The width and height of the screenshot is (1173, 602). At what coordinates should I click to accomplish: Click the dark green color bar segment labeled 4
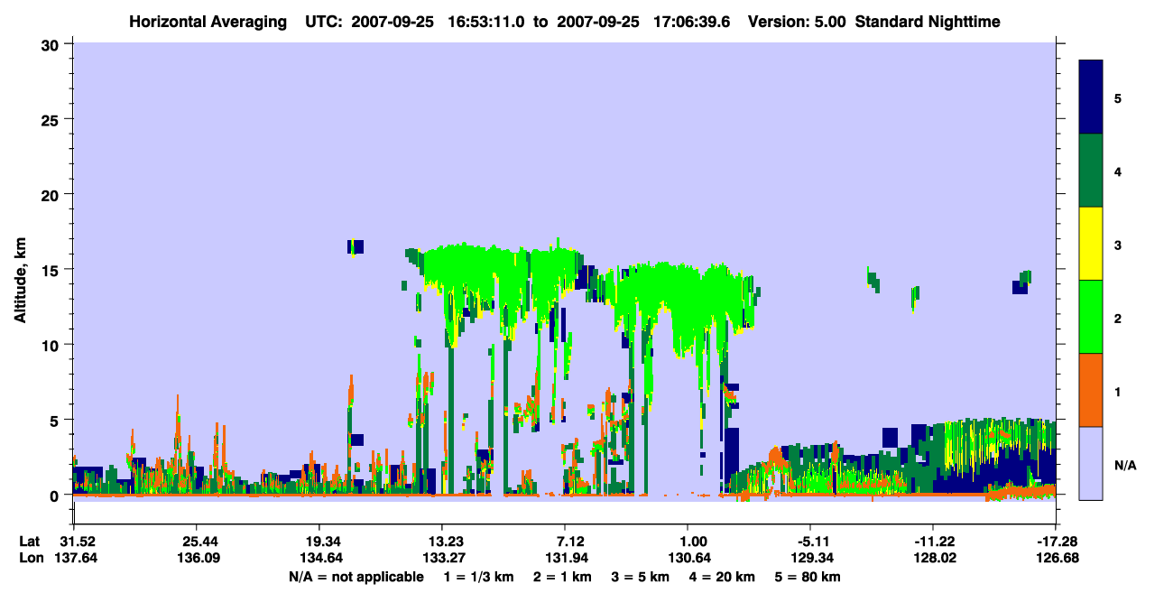tap(1091, 171)
